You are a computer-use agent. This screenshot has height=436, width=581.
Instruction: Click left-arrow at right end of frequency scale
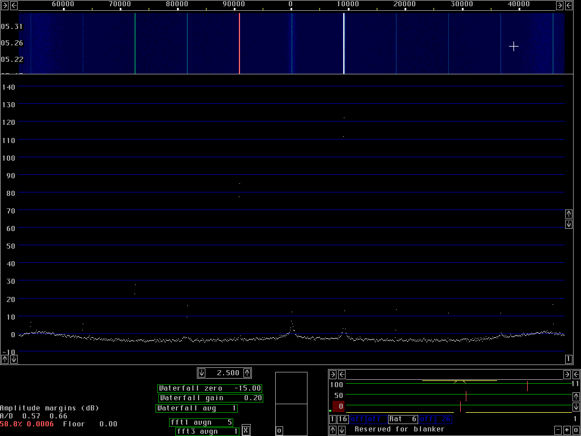tap(569, 5)
